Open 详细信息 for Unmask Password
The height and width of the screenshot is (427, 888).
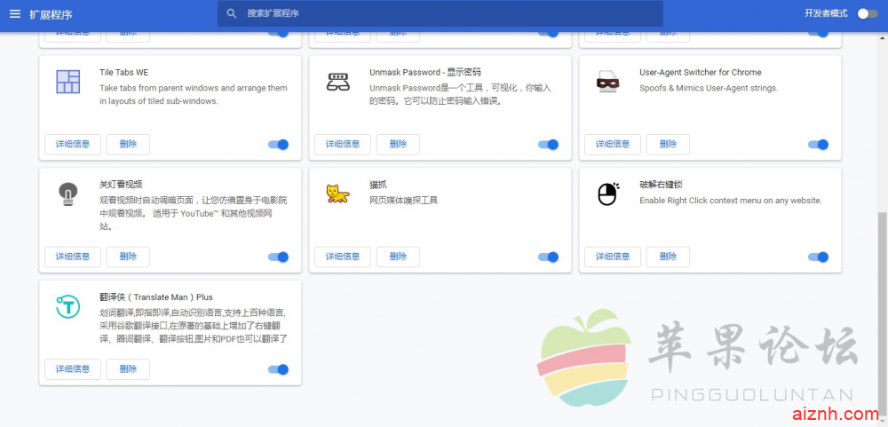click(x=343, y=145)
